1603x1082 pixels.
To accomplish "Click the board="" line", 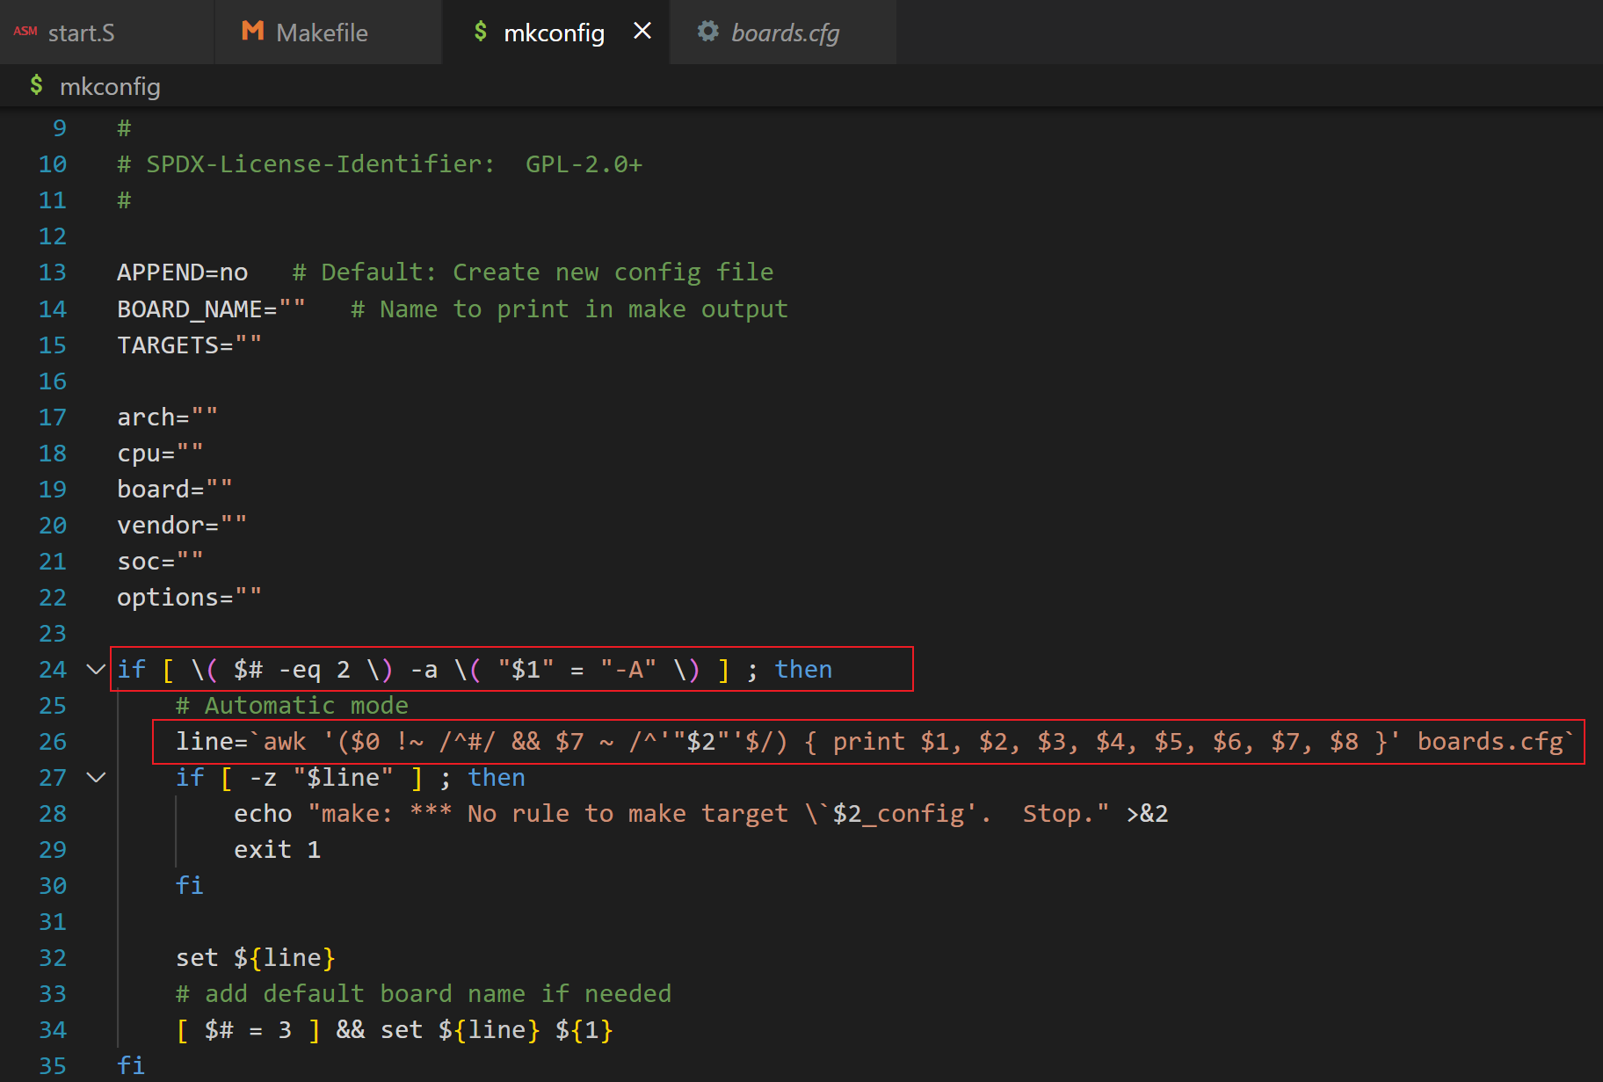I will [x=175, y=490].
